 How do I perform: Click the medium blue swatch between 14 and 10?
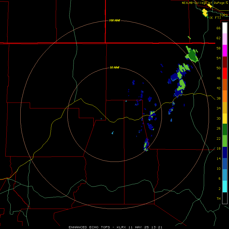[225, 164]
